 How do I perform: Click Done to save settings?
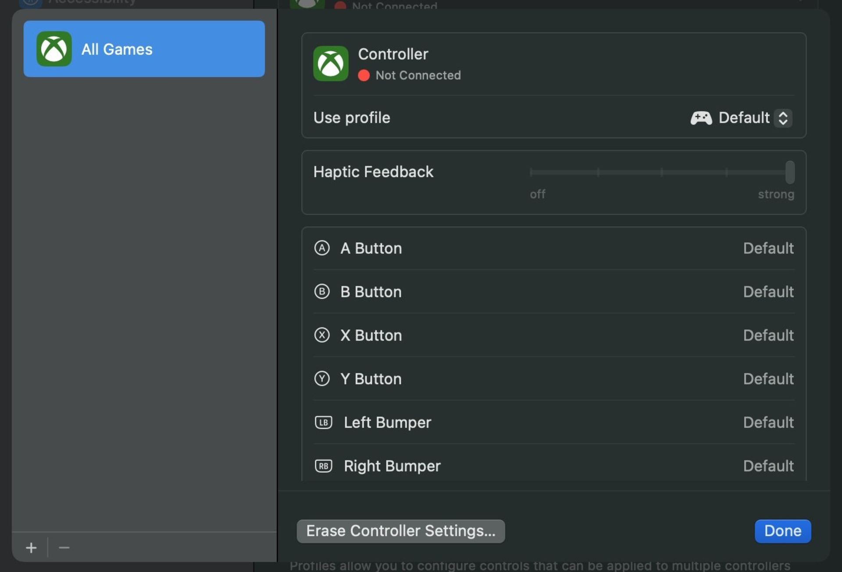coord(783,530)
